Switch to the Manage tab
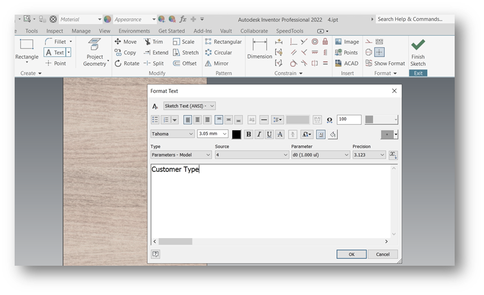 [x=81, y=31]
